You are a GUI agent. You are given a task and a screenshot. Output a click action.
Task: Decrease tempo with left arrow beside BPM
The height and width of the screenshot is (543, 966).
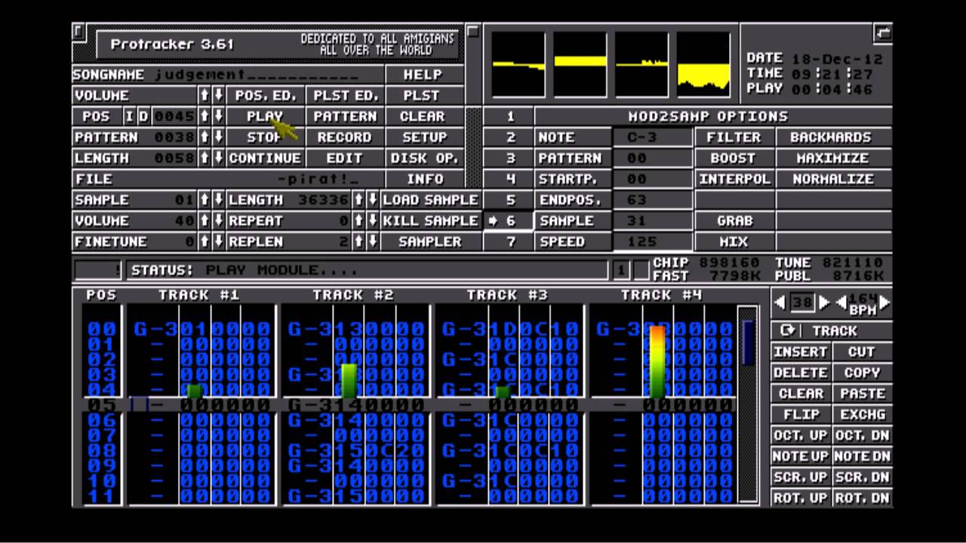(x=841, y=303)
